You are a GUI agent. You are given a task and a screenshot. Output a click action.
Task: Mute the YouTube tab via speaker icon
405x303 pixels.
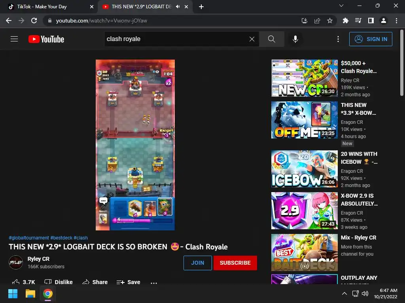click(178, 7)
